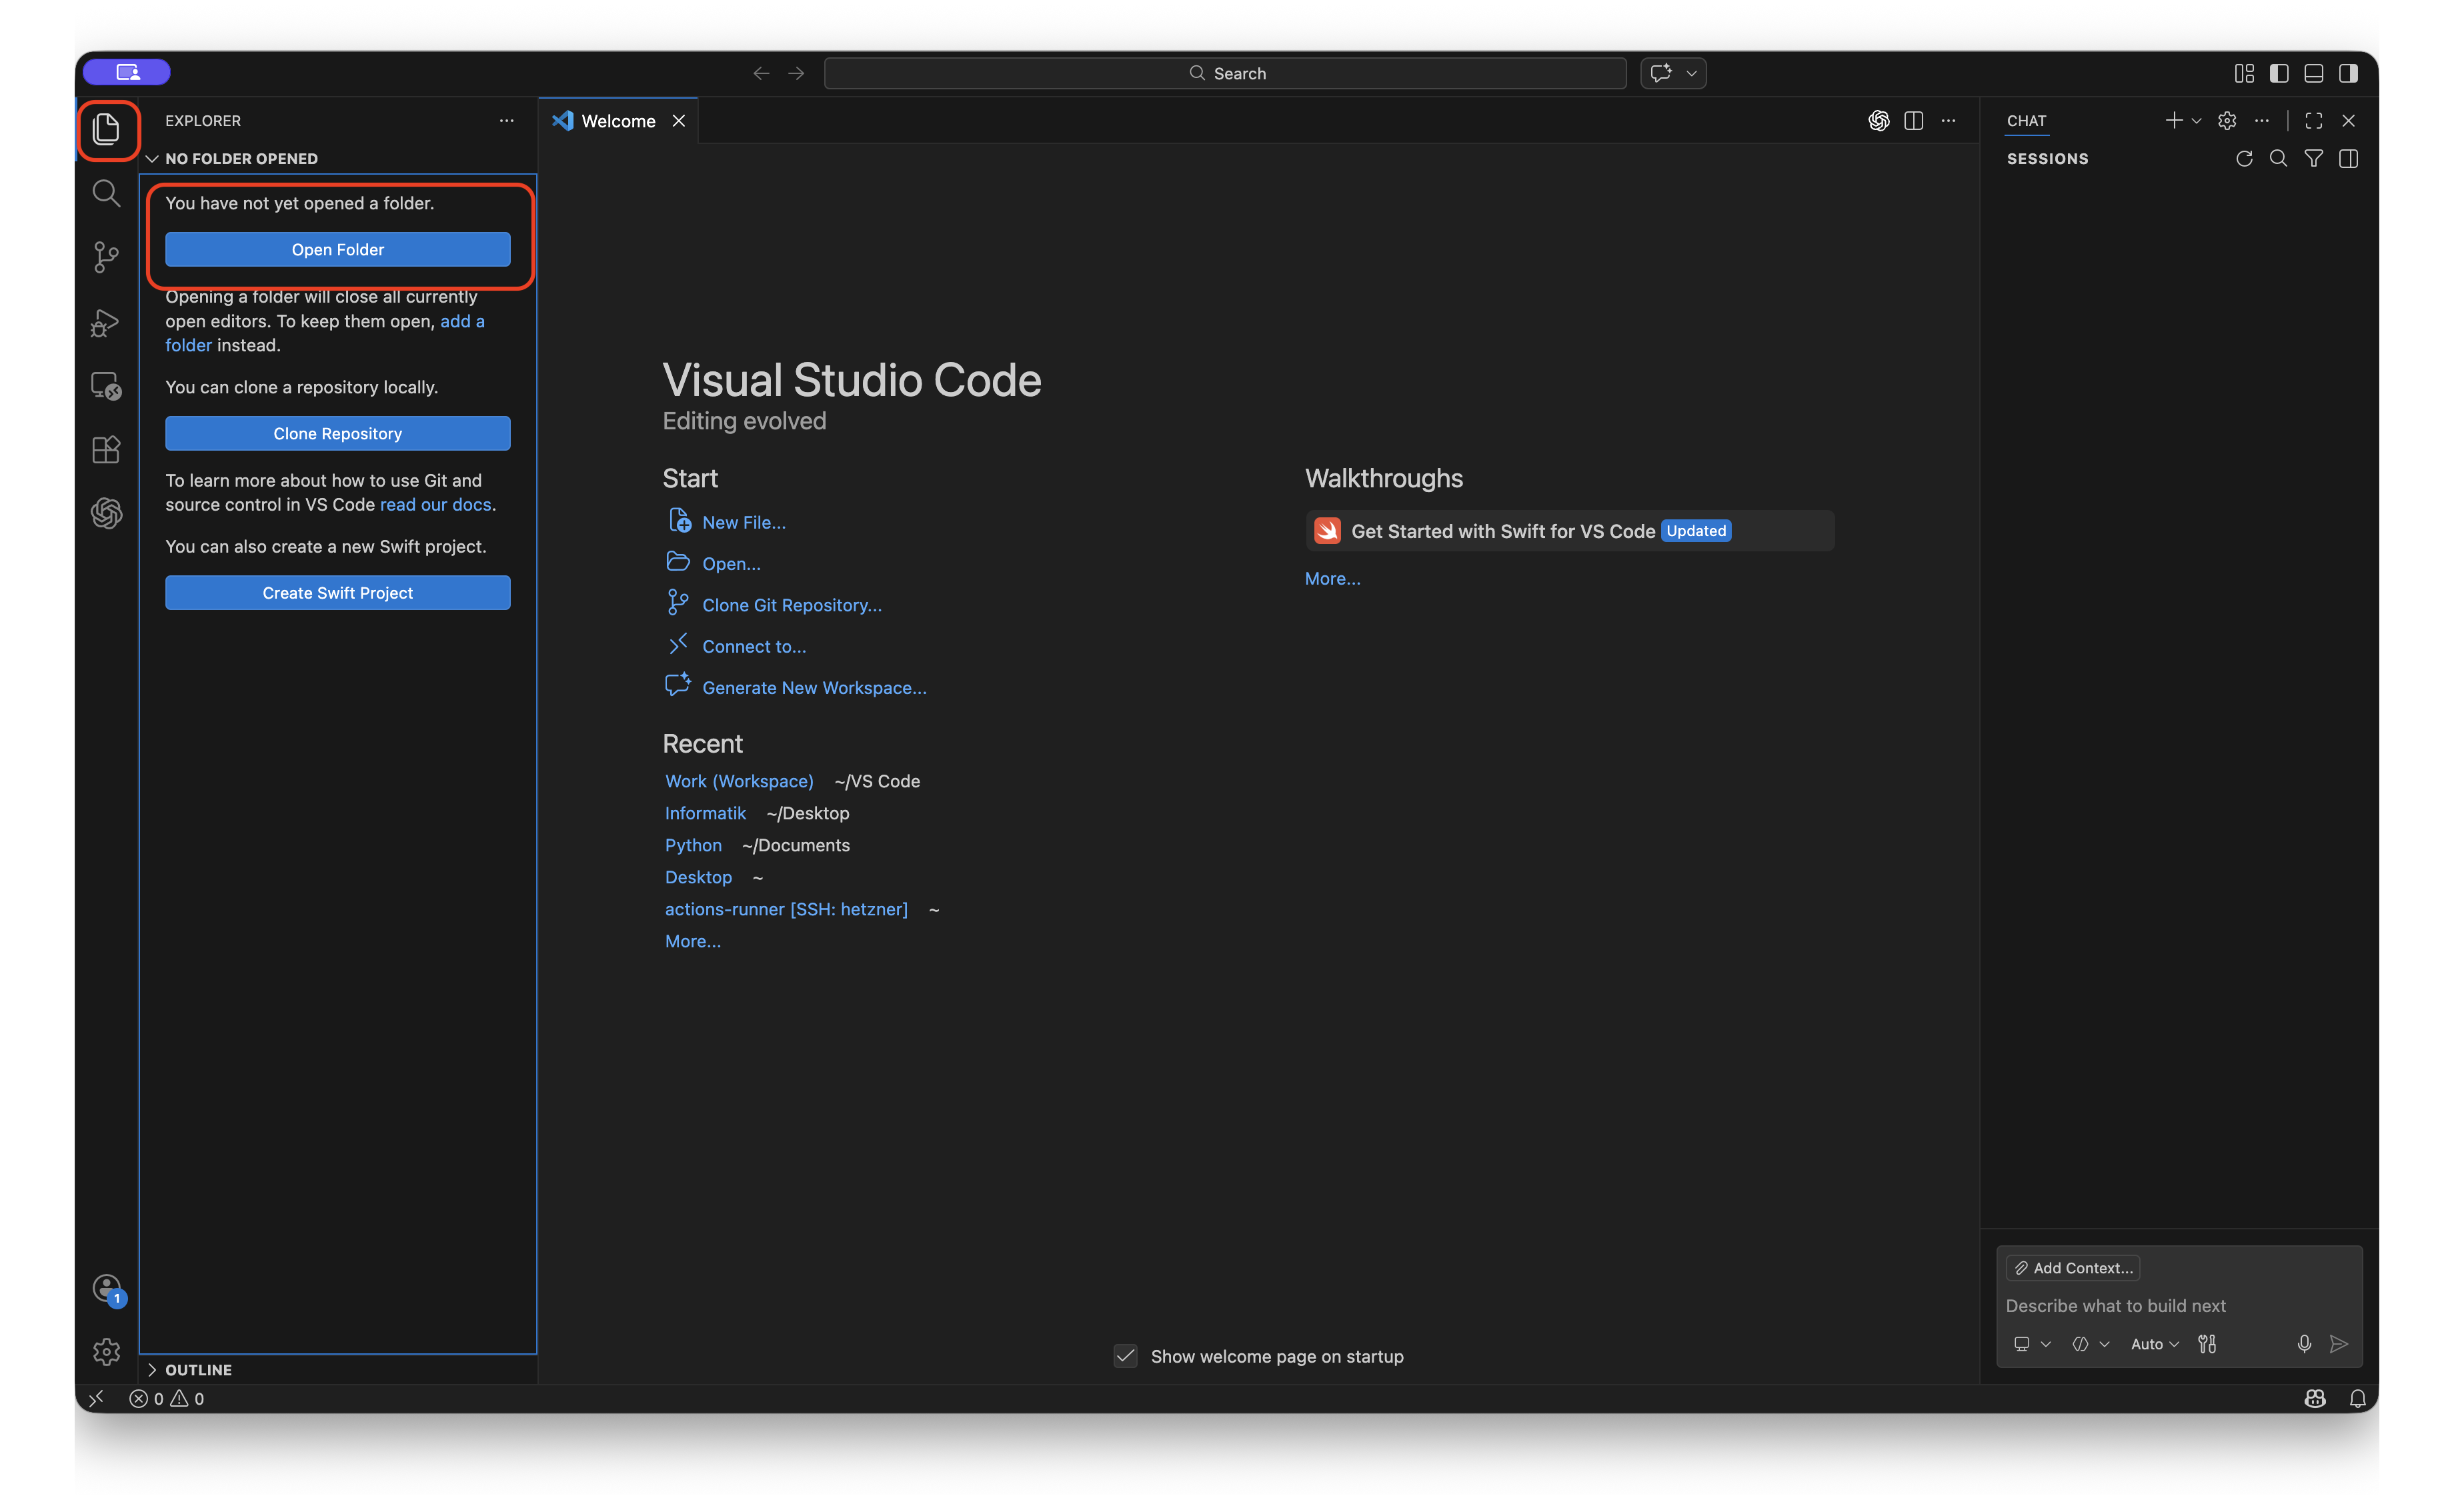
Task: Select the Chat panel tab
Action: click(2026, 121)
